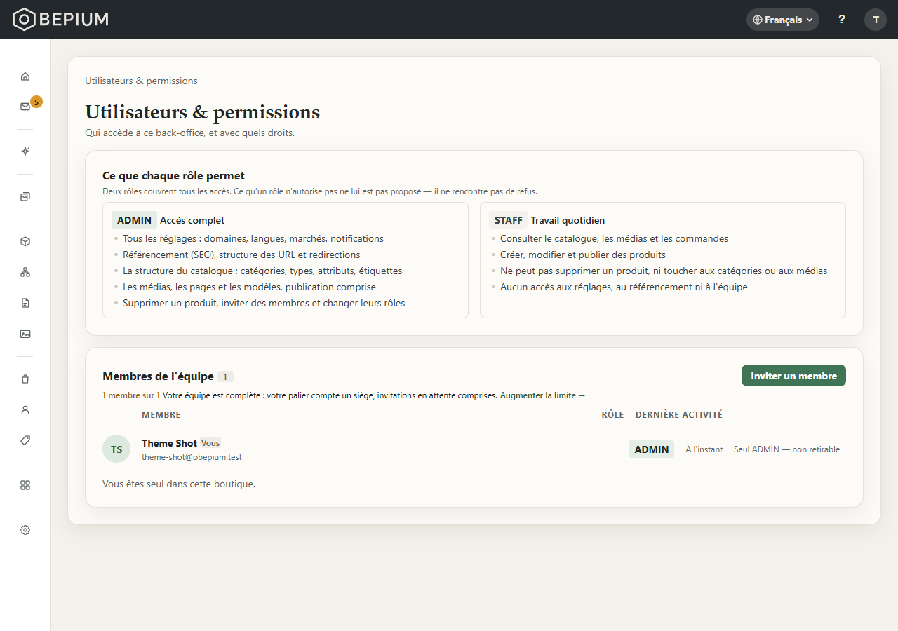The image size is (898, 631).
Task: Open help with the question mark icon
Action: 842,20
